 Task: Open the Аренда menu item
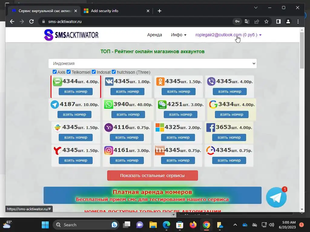pos(154,35)
